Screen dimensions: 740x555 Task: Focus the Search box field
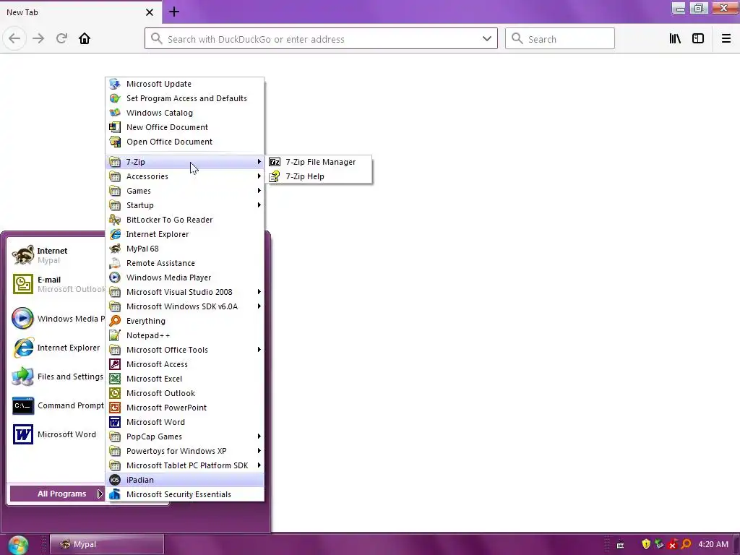click(x=560, y=39)
